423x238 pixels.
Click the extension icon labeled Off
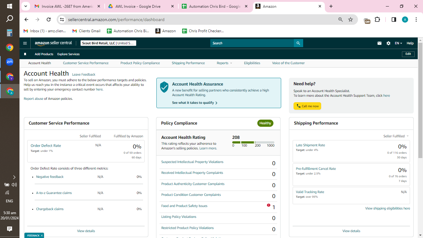(x=367, y=20)
